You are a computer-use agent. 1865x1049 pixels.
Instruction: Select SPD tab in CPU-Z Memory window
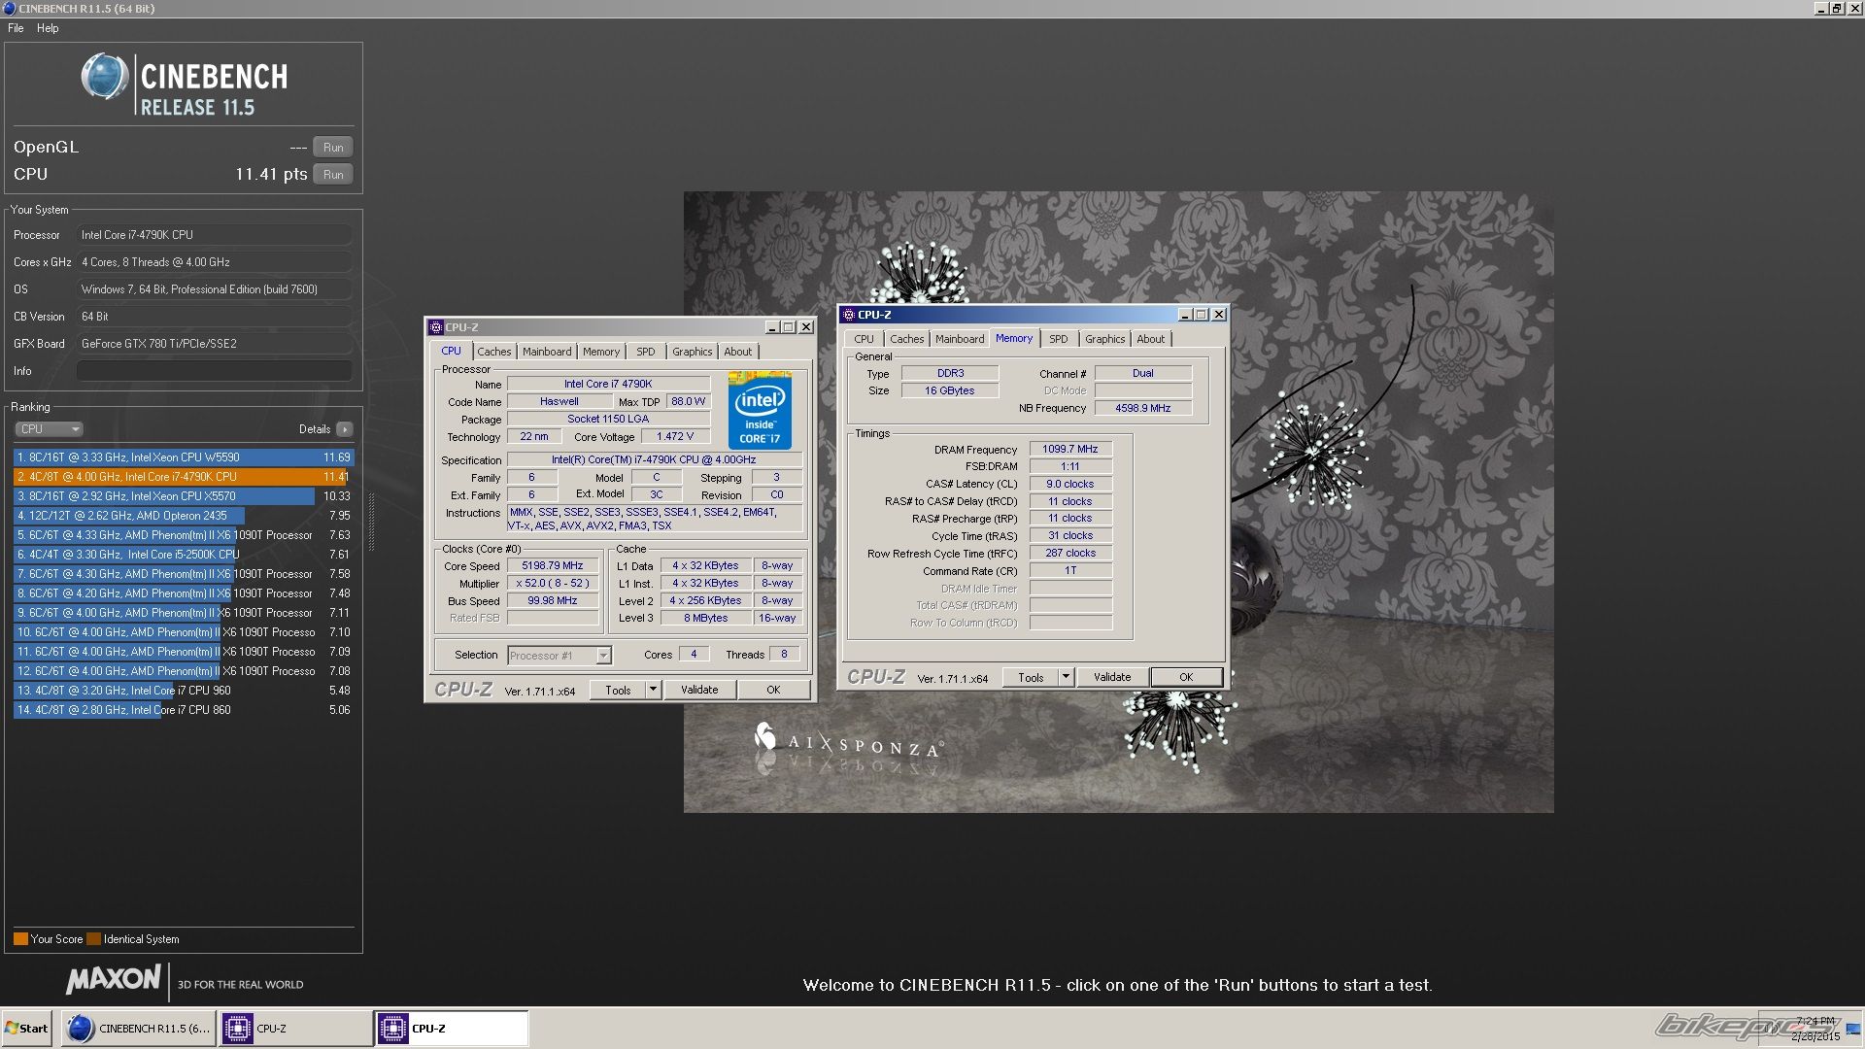(x=1059, y=339)
